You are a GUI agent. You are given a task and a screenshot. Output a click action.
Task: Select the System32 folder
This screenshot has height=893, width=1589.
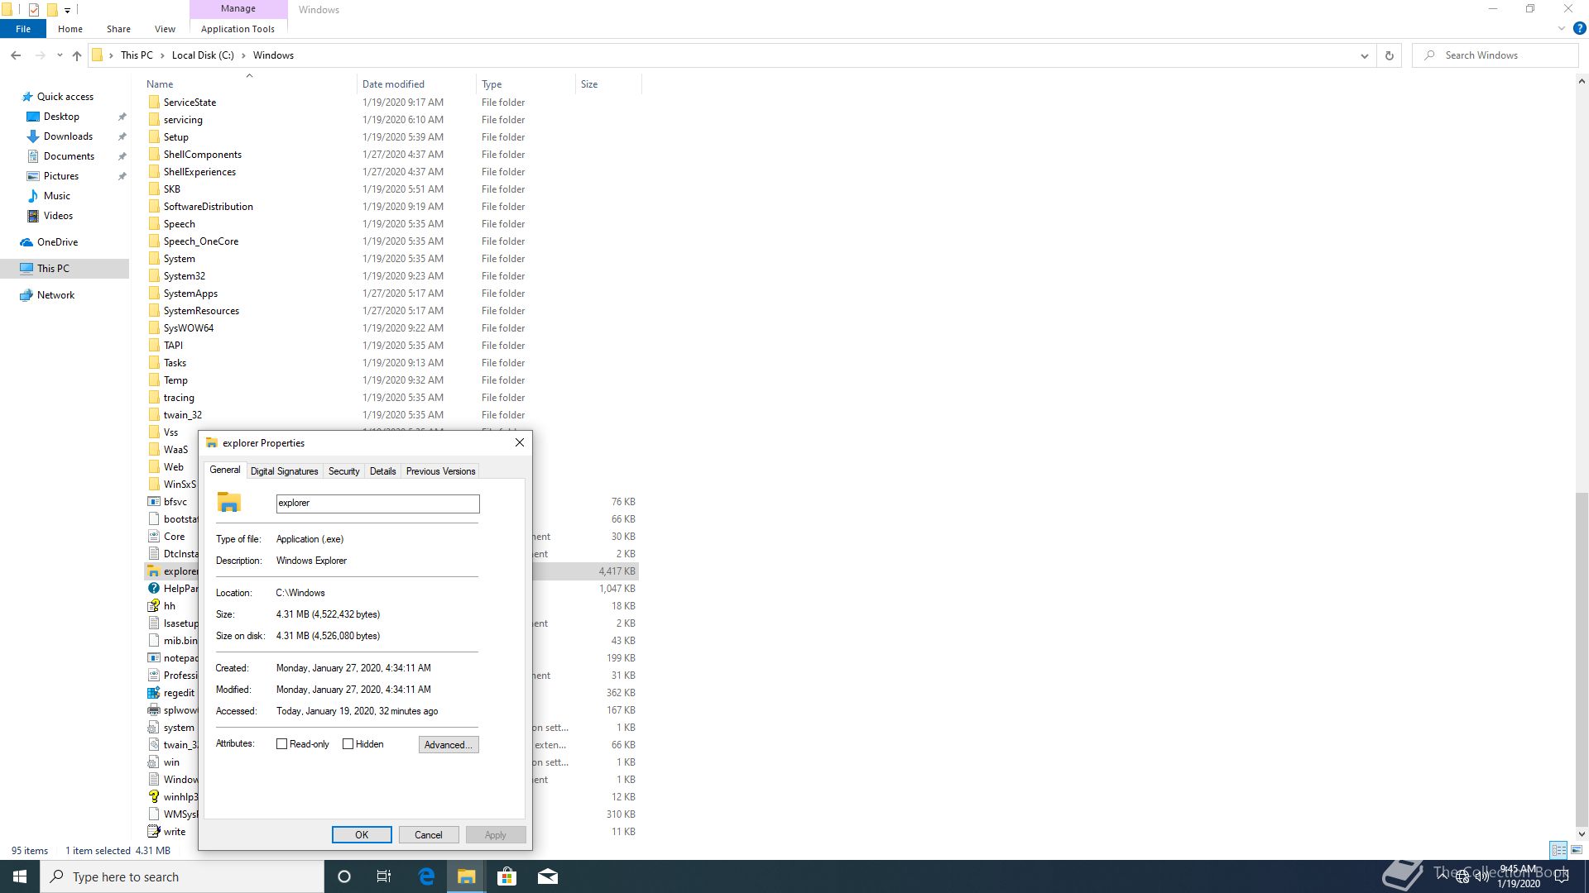185,276
